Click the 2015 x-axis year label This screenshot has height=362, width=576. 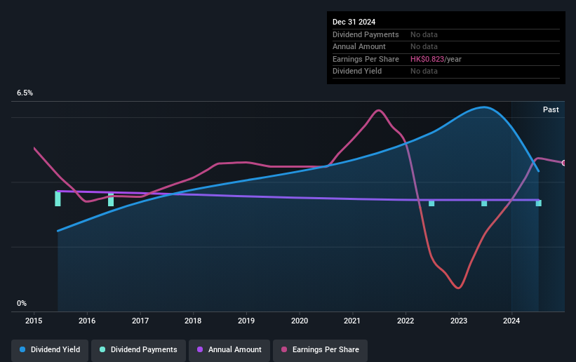point(34,321)
